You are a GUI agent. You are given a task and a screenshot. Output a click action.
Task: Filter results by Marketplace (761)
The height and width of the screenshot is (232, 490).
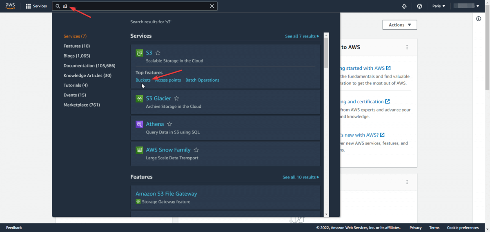pos(82,105)
